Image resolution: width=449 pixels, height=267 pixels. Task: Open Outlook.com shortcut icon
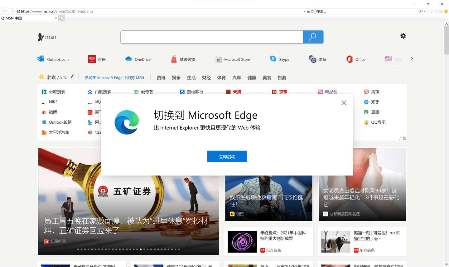[x=41, y=59]
